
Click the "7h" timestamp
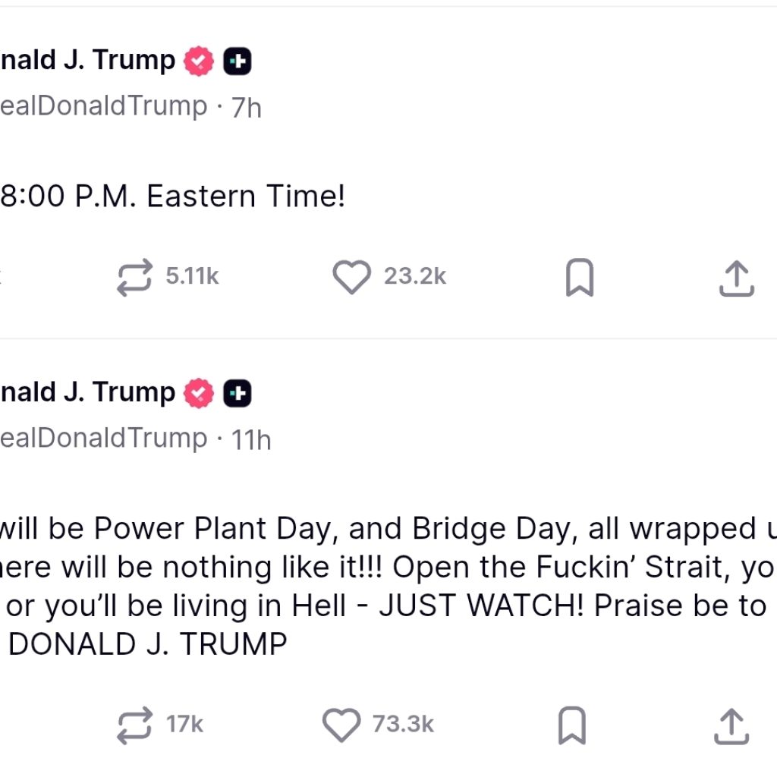[246, 108]
